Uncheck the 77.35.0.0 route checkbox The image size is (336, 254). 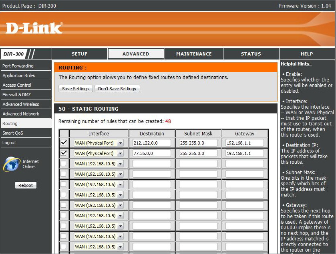[64, 153]
